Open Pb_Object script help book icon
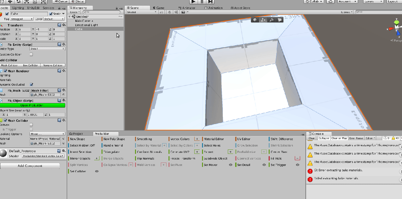This screenshot has height=199, width=402. click(x=59, y=100)
